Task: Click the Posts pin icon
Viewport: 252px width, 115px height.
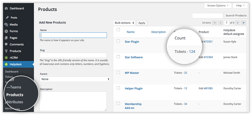Action: click(7, 18)
